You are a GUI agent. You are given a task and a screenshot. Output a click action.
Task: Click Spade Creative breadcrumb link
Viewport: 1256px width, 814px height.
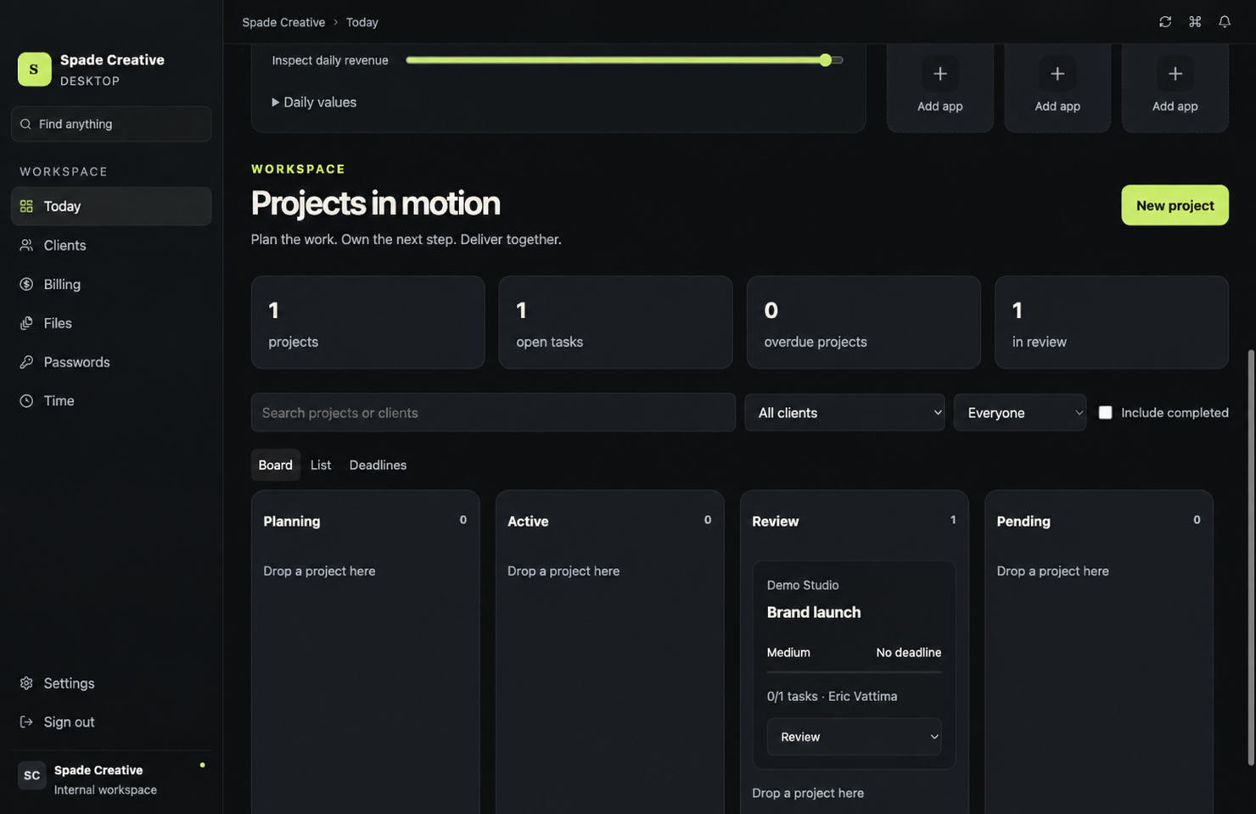coord(283,22)
